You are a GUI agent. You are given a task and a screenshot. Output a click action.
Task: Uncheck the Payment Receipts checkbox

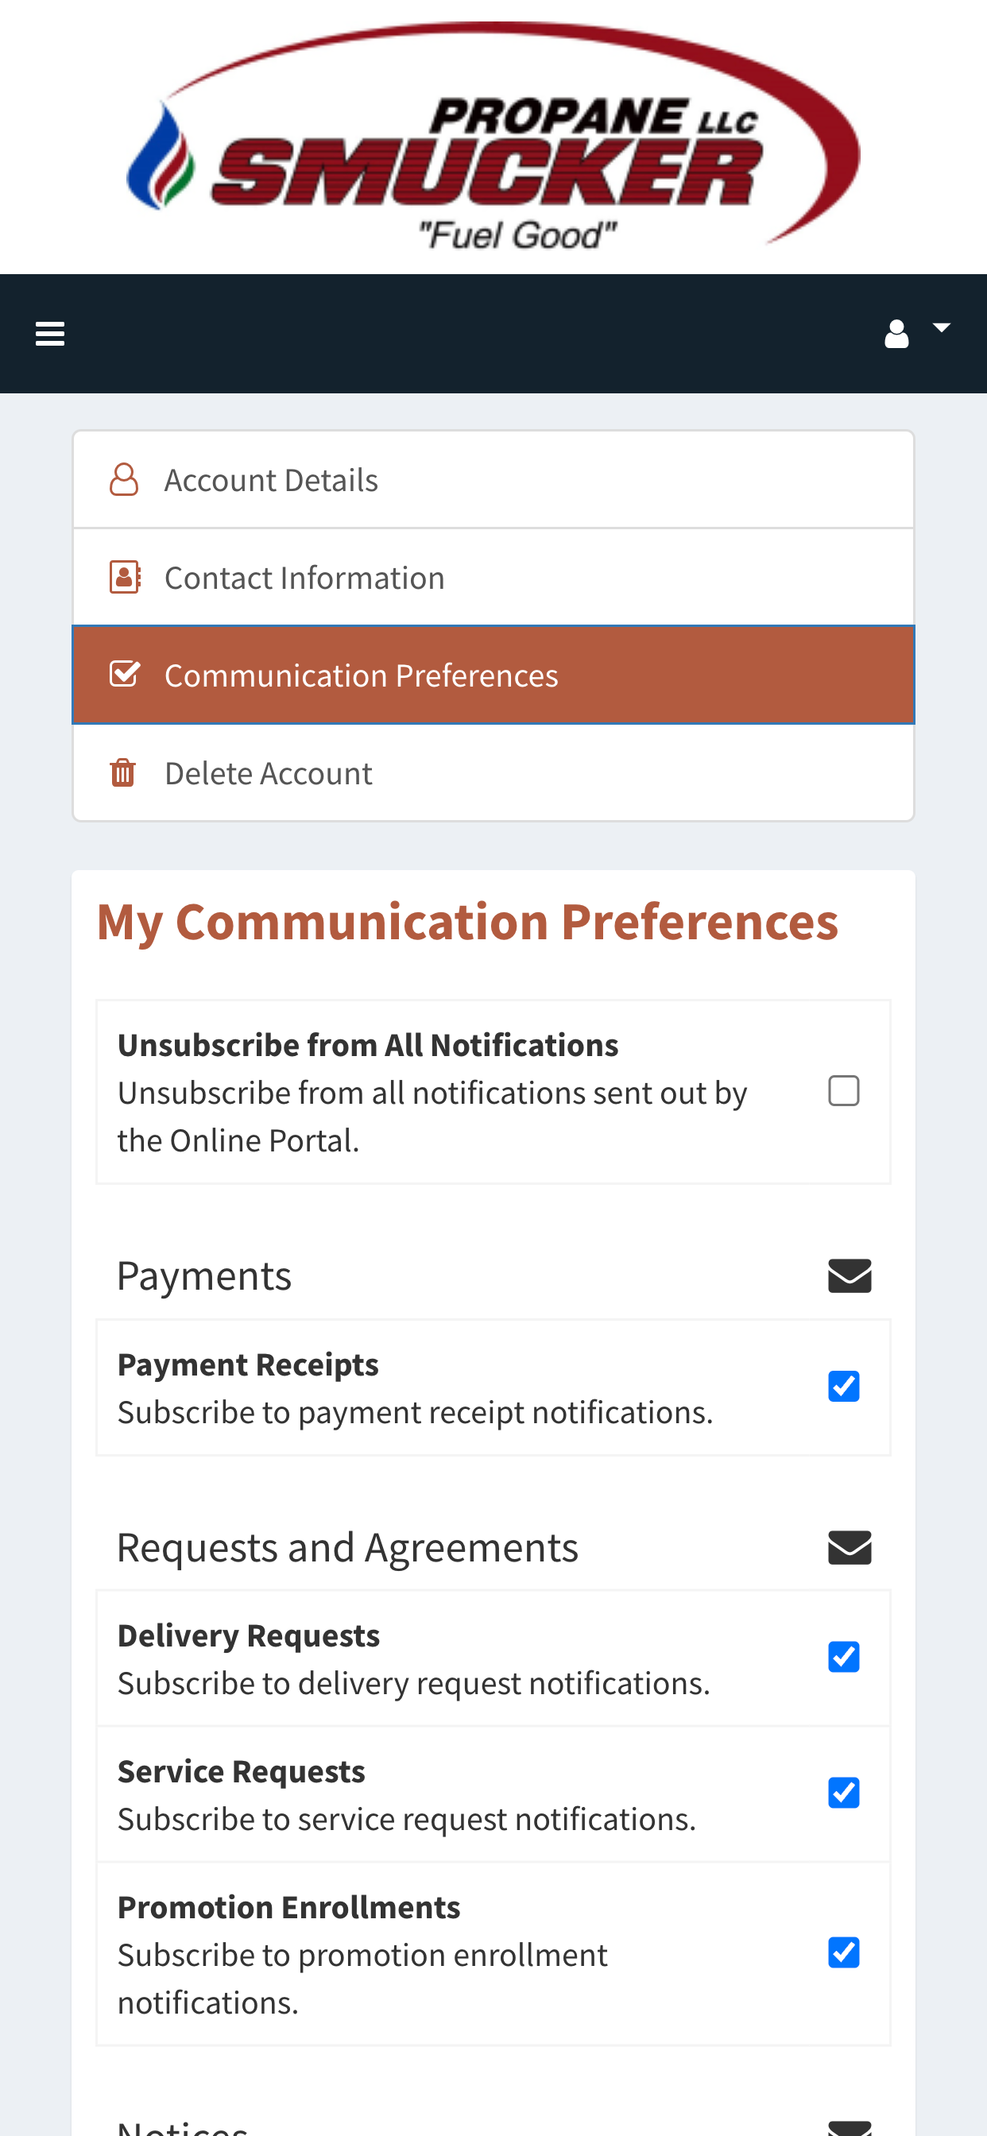843,1387
